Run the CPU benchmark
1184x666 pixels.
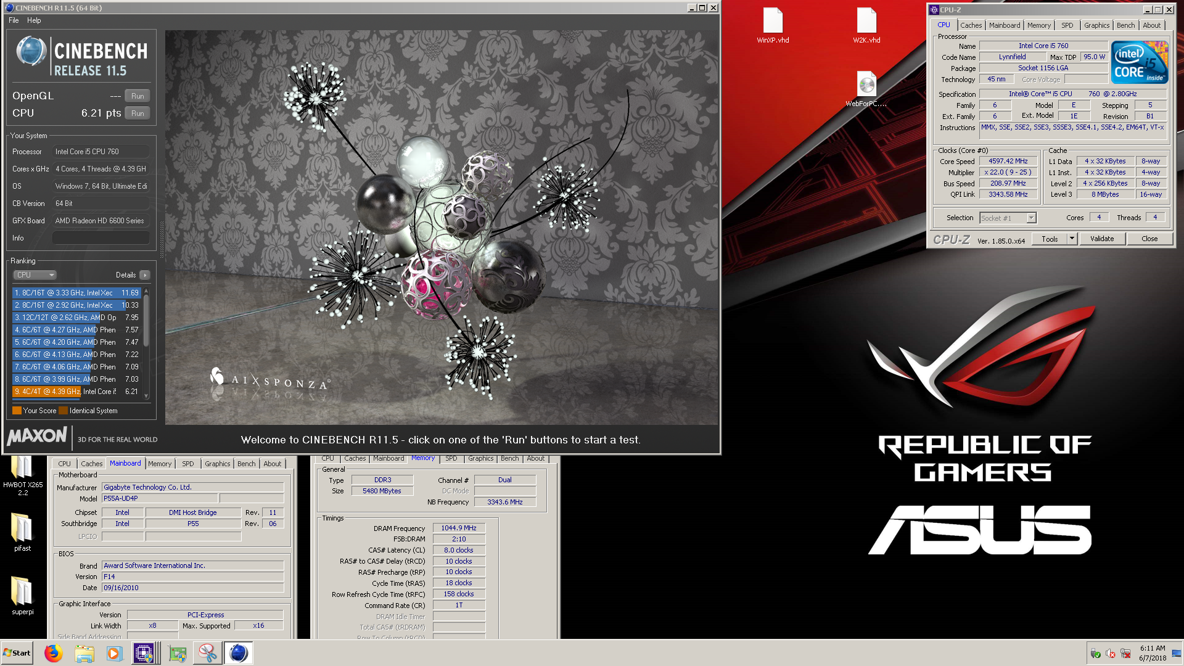pyautogui.click(x=138, y=113)
